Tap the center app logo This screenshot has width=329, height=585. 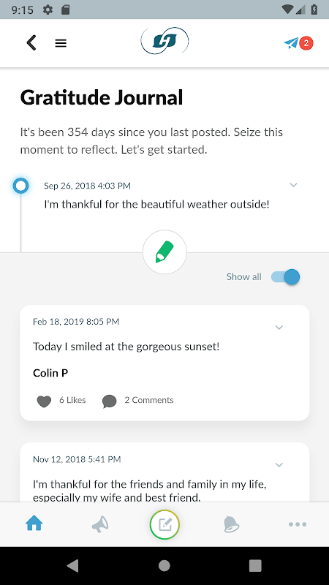164,41
